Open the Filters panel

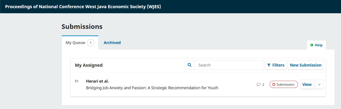click(x=276, y=65)
